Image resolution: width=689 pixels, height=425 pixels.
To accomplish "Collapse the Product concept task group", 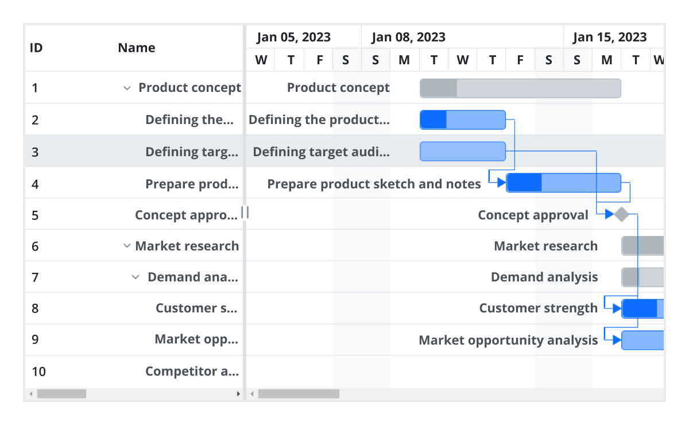I will (126, 88).
